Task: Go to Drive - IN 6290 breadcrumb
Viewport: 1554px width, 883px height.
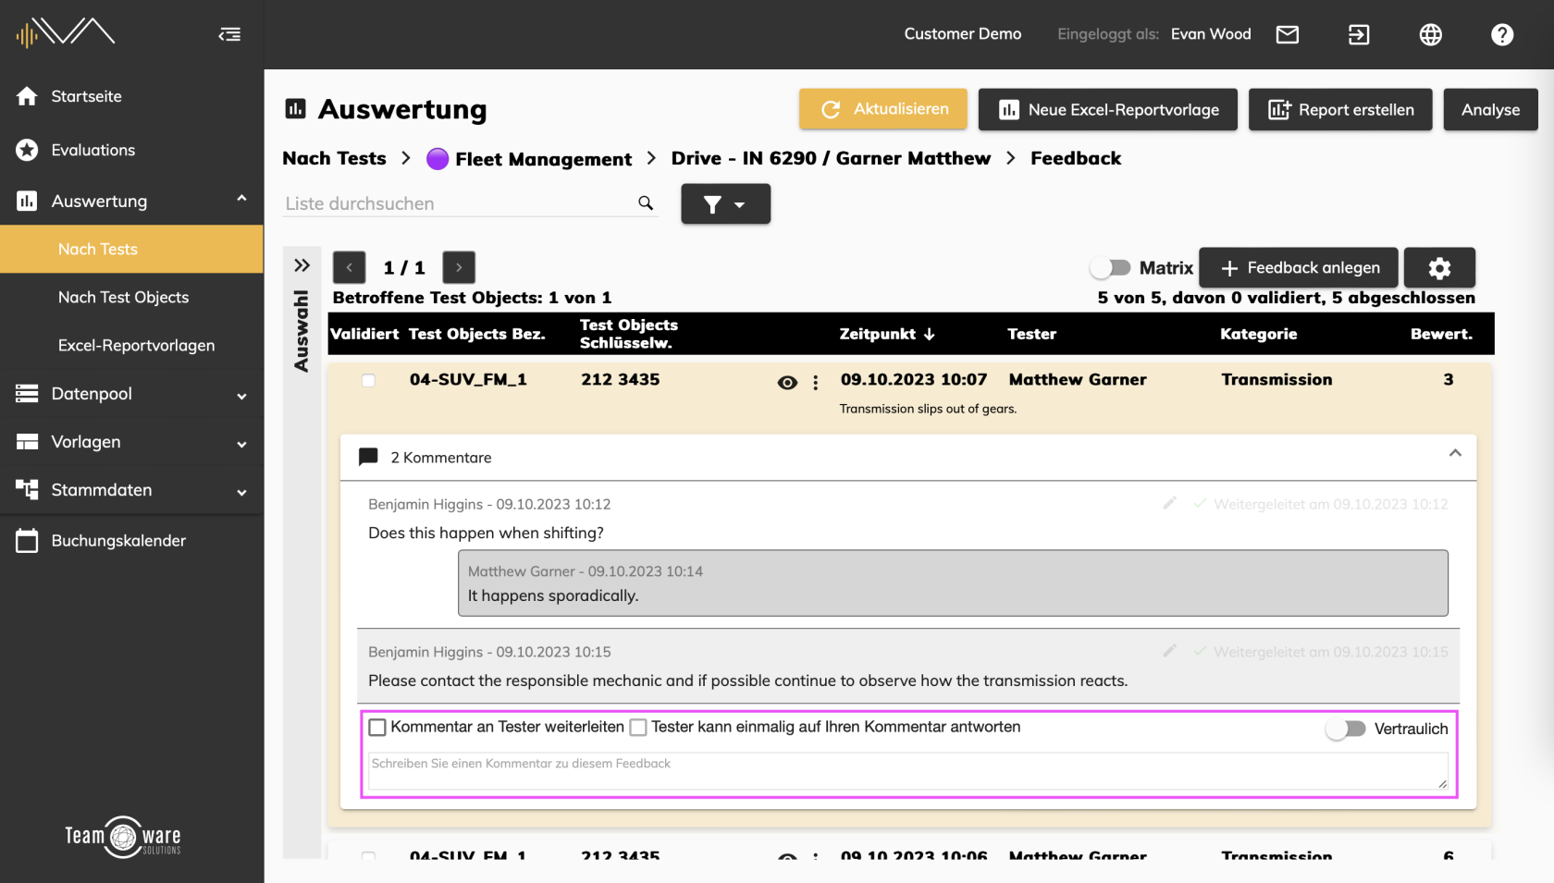Action: (831, 158)
